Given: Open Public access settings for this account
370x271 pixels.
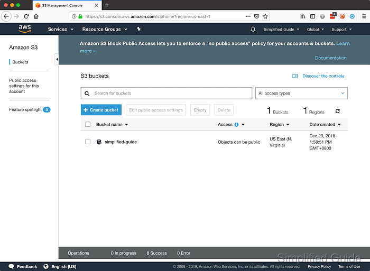Looking at the screenshot, I should click(24, 86).
